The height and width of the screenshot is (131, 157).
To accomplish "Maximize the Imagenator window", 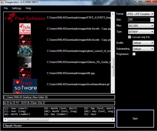I will tap(144, 1).
